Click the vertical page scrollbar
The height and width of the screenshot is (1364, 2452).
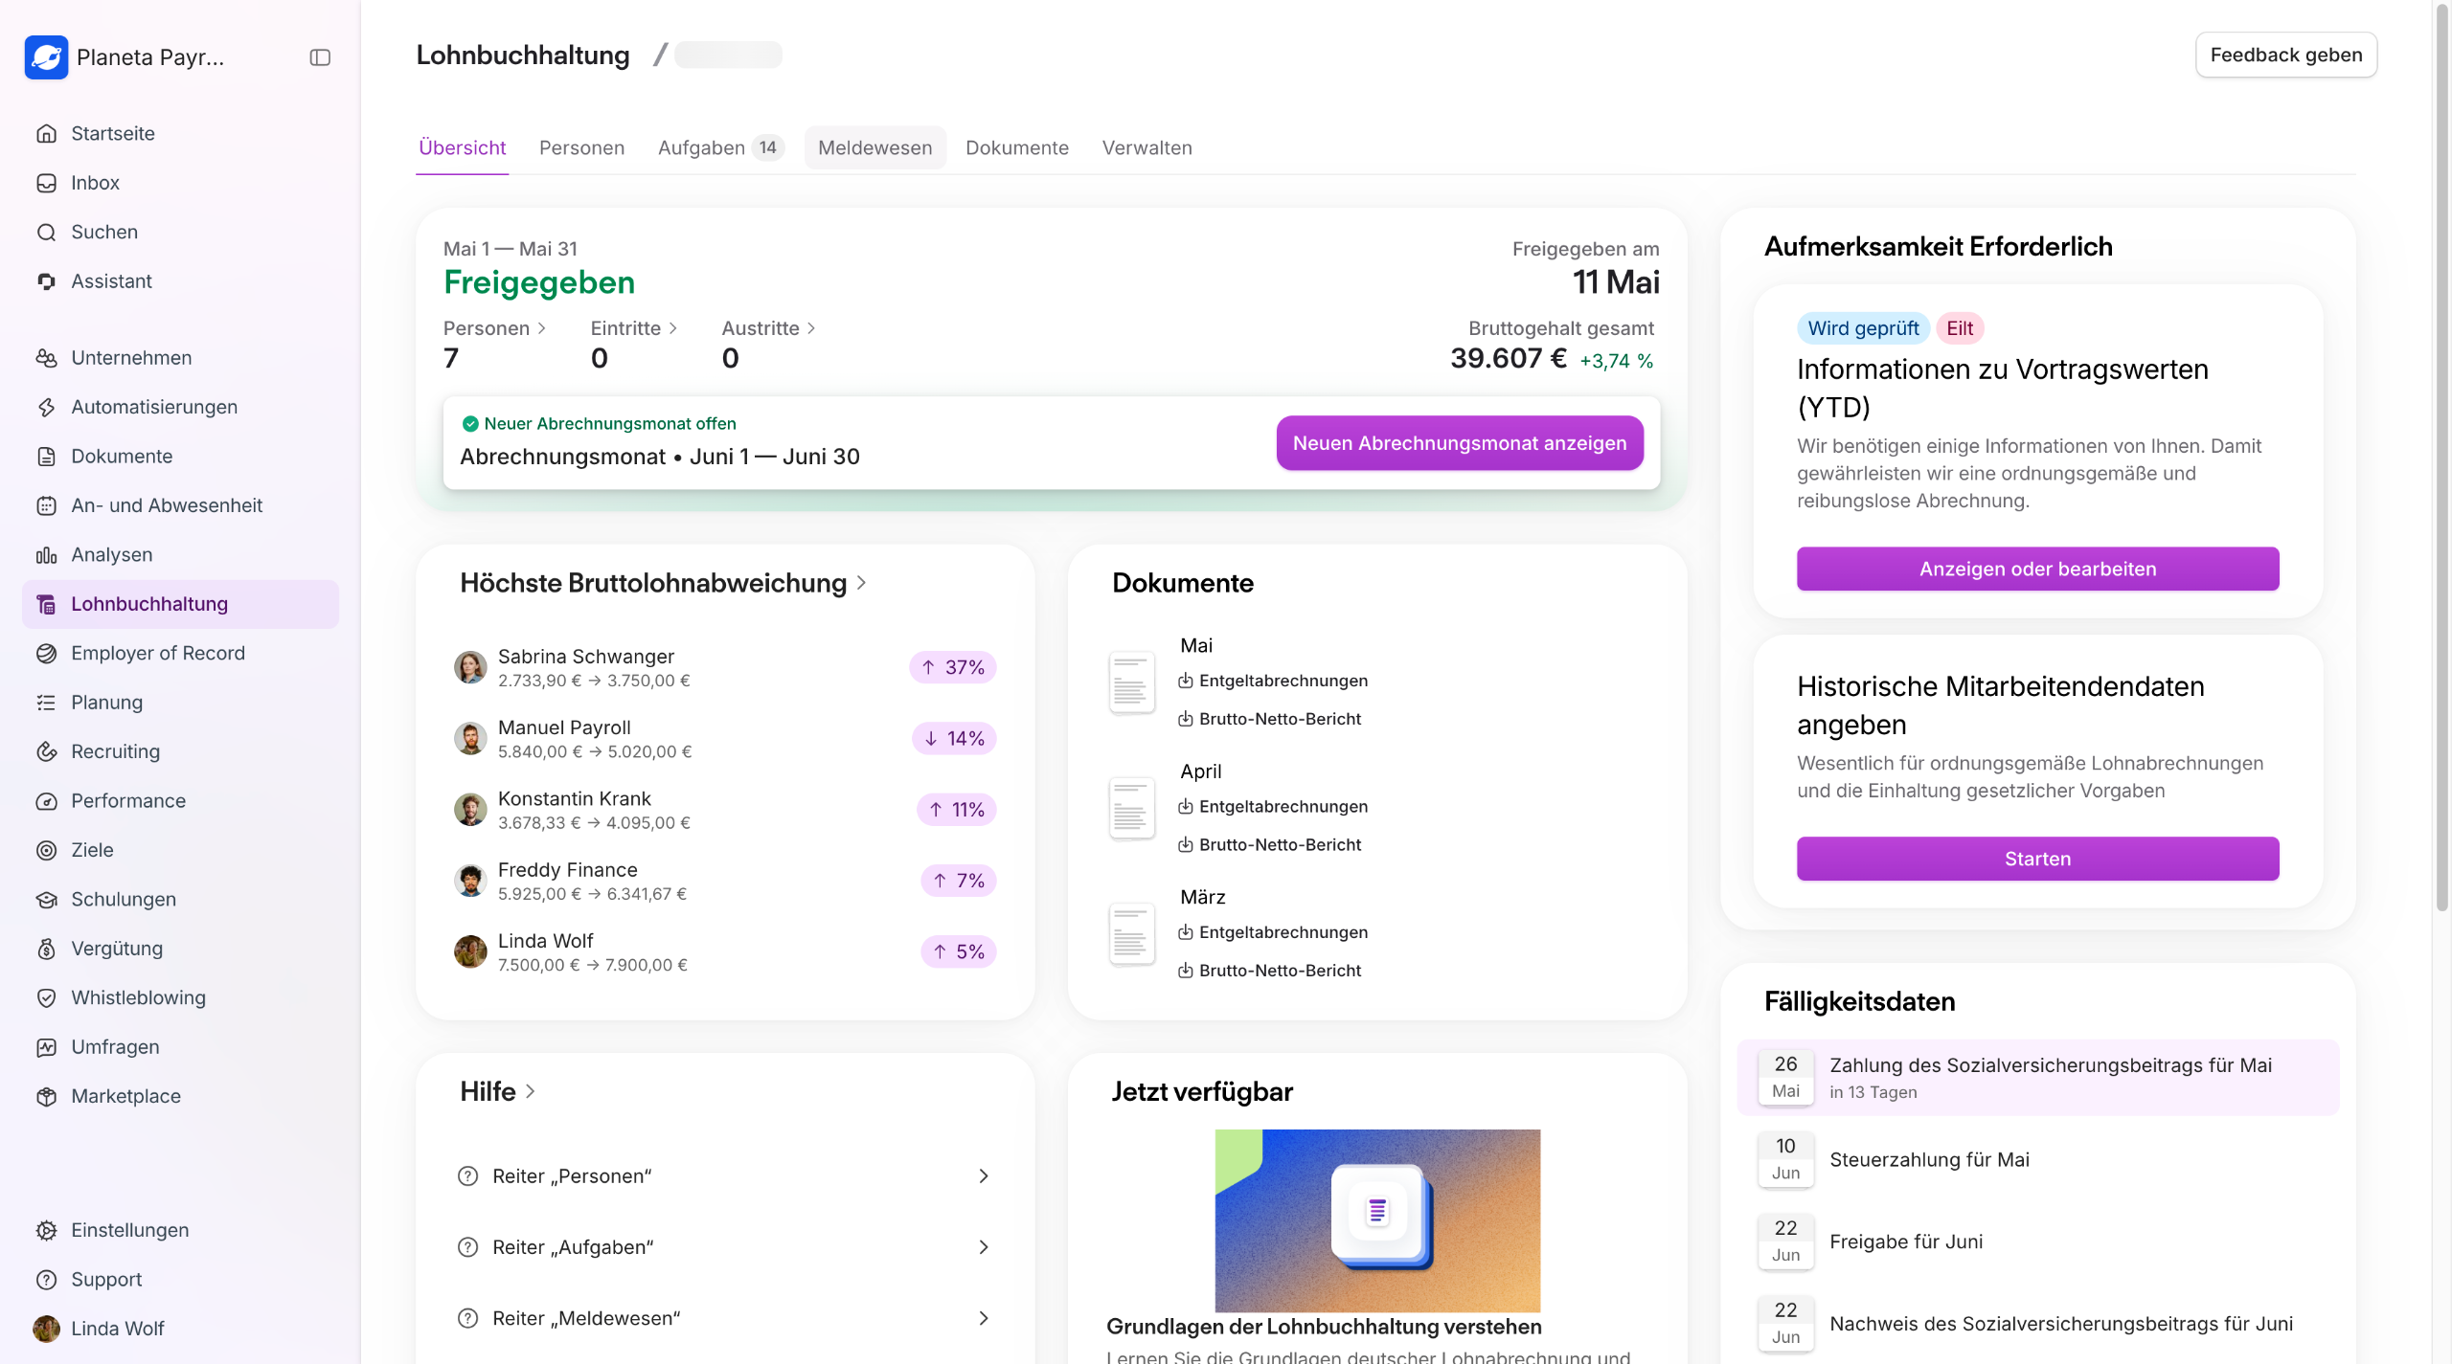(2441, 459)
